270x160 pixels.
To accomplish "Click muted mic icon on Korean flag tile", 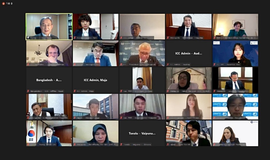I will point(28,144).
